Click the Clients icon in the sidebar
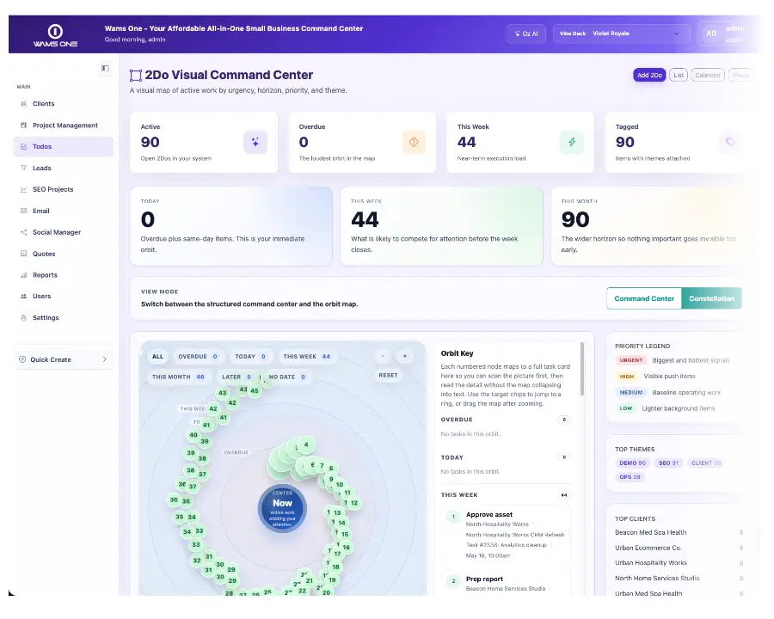 click(24, 104)
